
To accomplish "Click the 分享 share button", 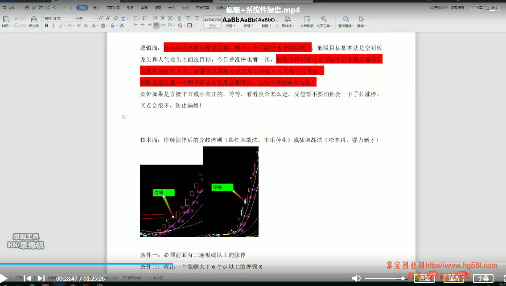I will pos(477,8).
